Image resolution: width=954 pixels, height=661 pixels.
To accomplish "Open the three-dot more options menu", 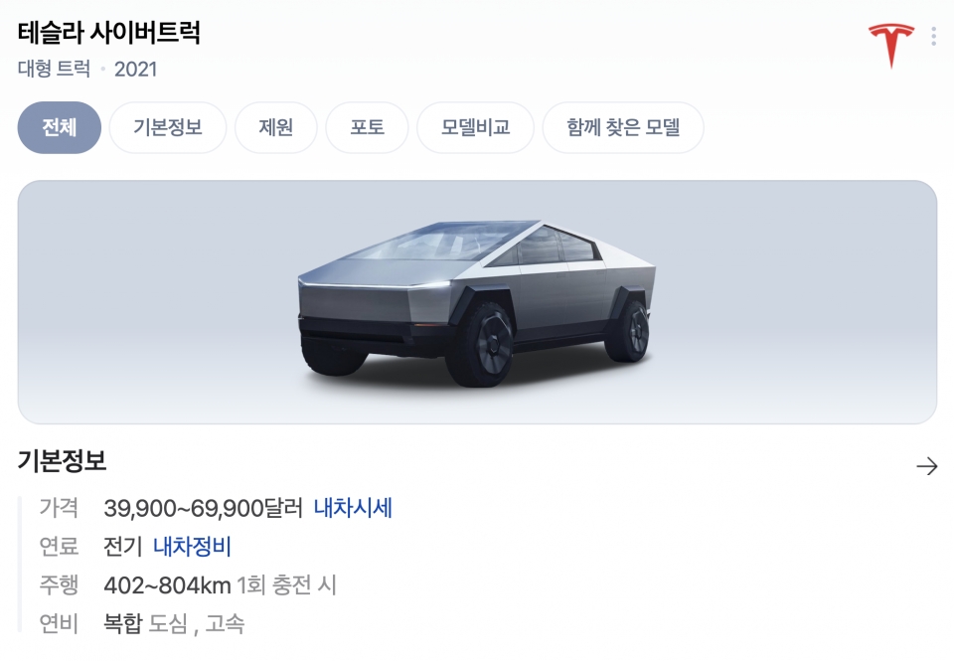I will coord(933,36).
